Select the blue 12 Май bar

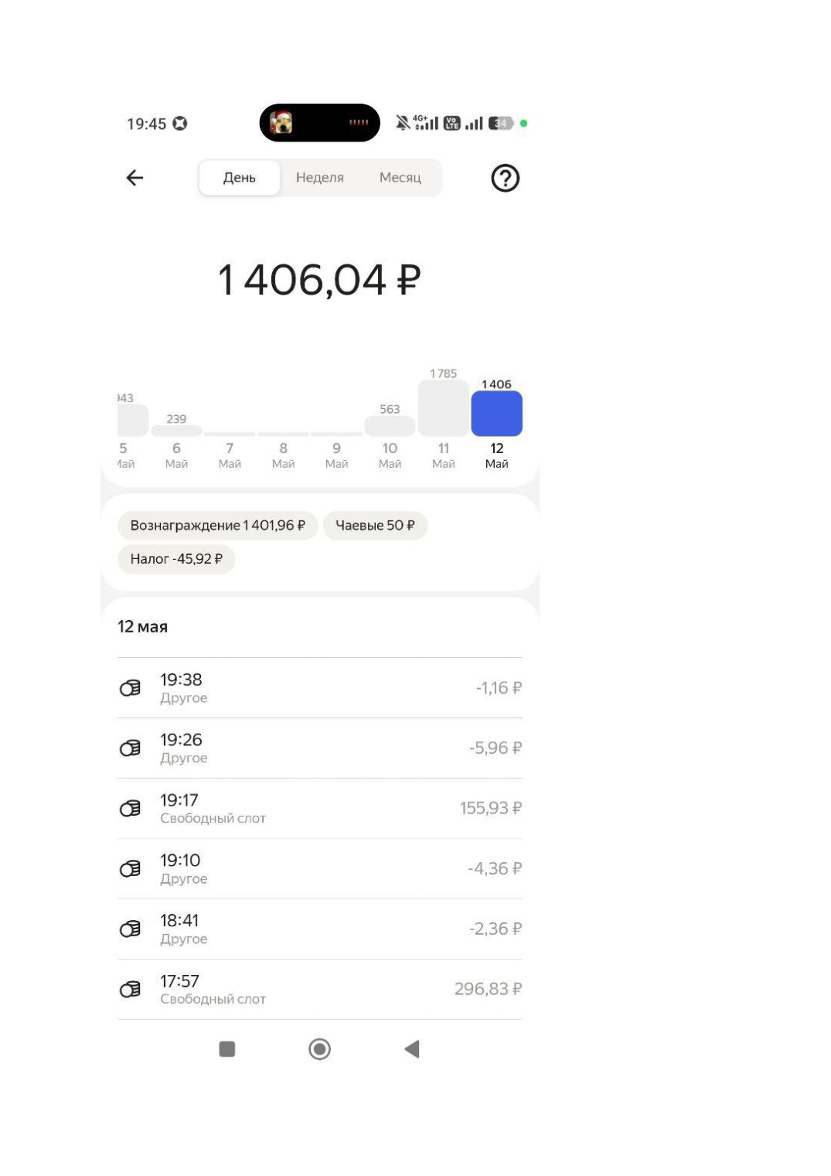click(496, 414)
